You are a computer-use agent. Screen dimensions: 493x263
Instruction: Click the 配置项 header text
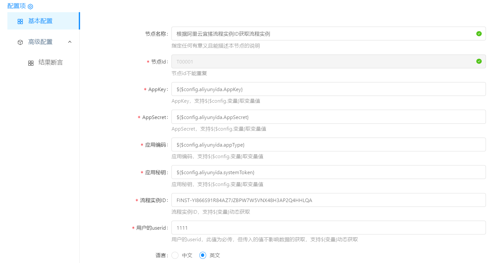pos(16,6)
